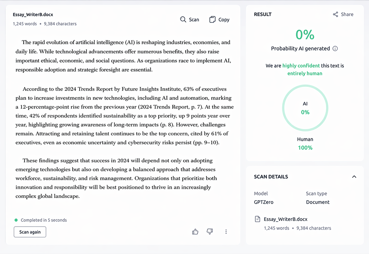
Task: Click the Human 100% label
Action: (x=305, y=144)
